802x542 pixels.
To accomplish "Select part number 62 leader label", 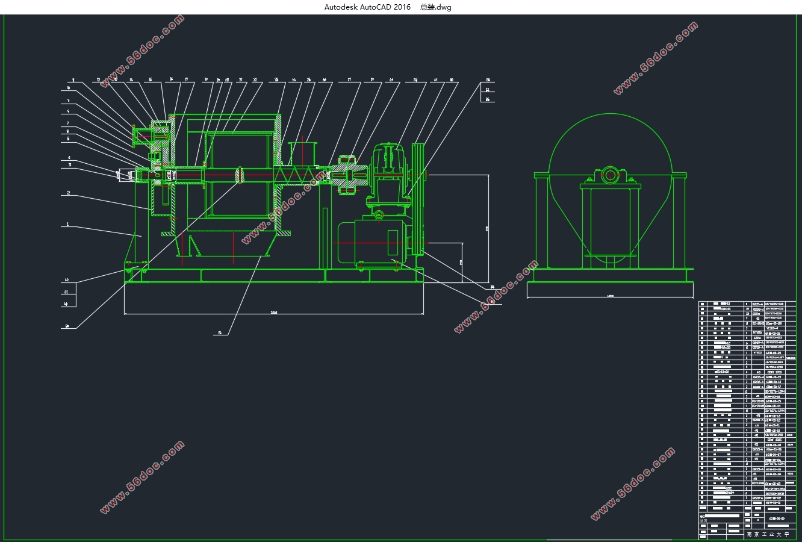I will pos(219,332).
